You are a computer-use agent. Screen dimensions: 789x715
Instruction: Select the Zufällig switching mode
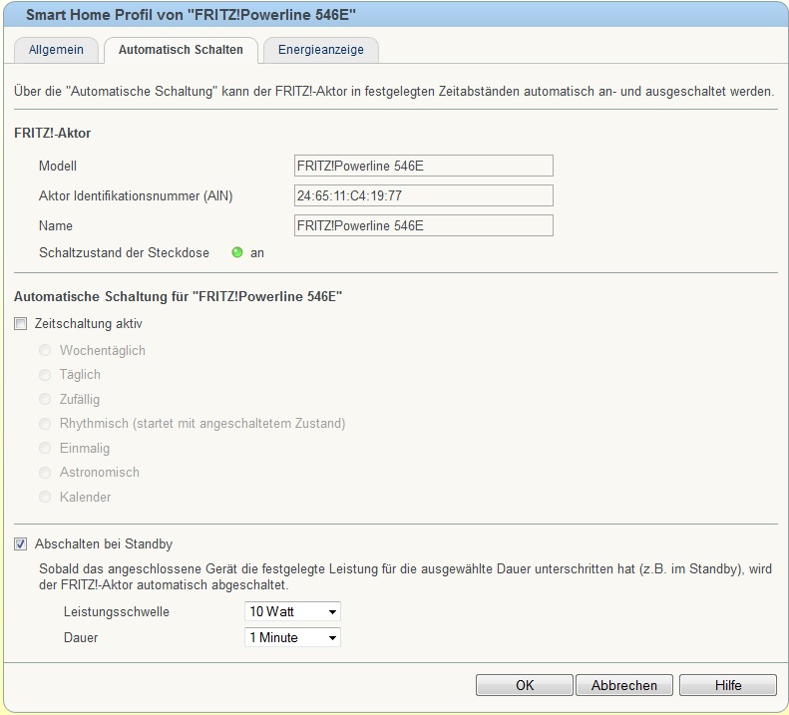pos(45,400)
